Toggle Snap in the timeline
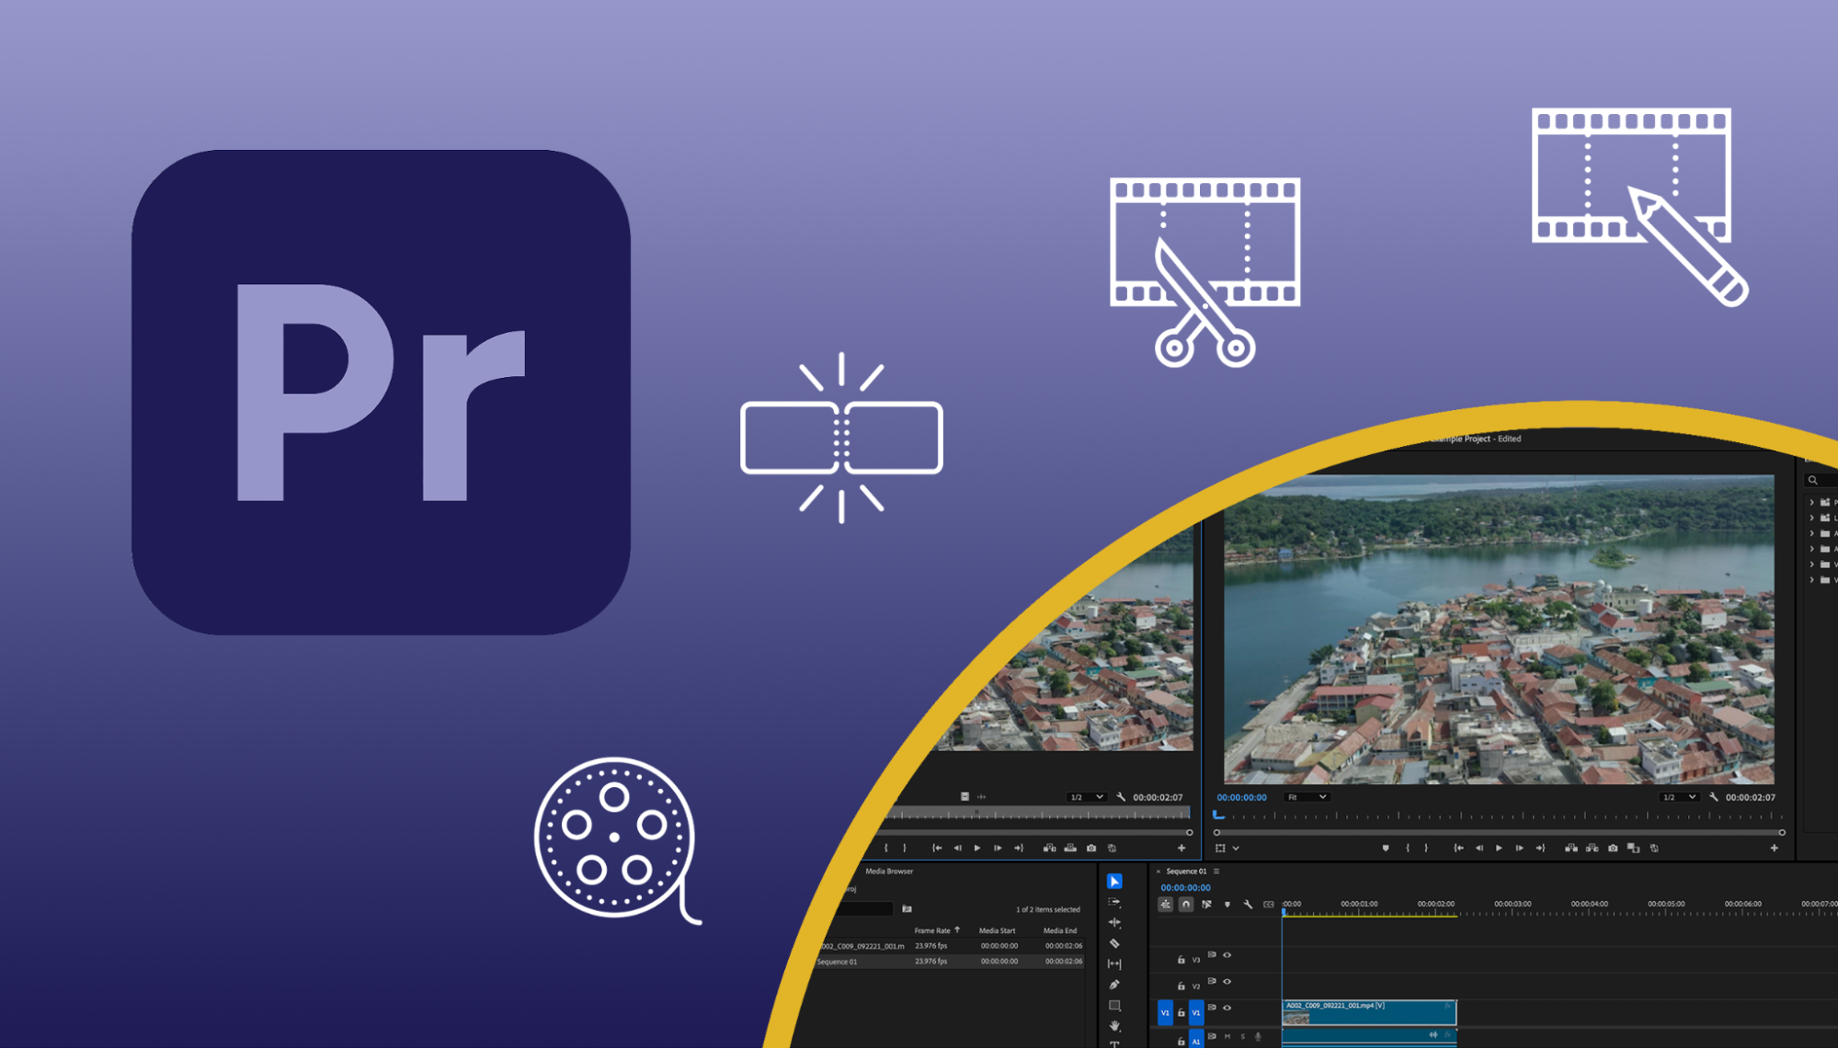Image resolution: width=1838 pixels, height=1049 pixels. (1185, 905)
